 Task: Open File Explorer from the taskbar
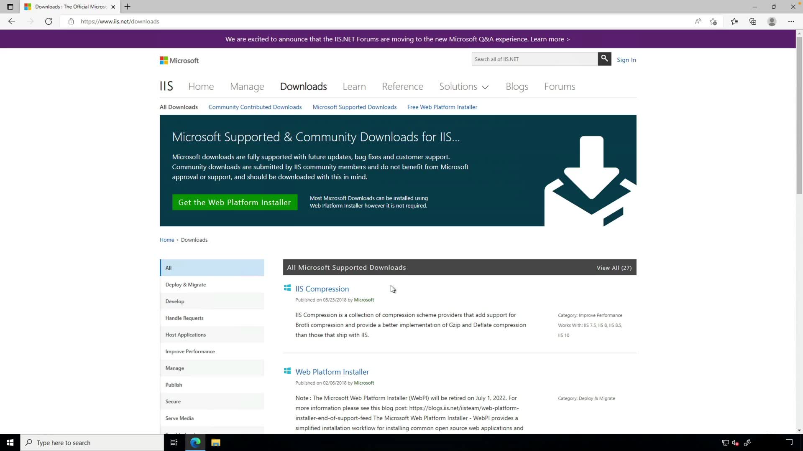pos(215,443)
